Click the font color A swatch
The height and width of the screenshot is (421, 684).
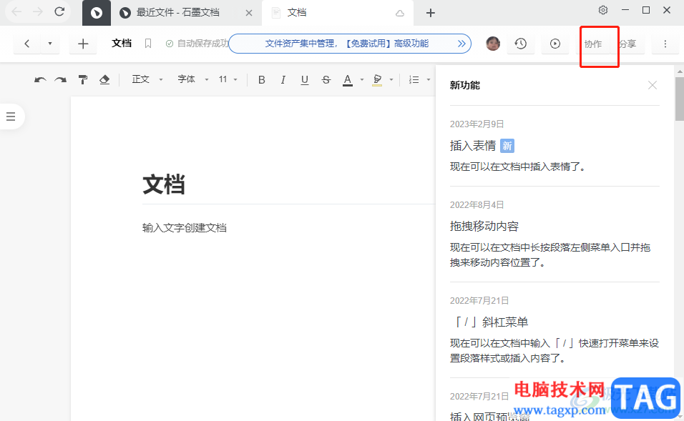[348, 80]
